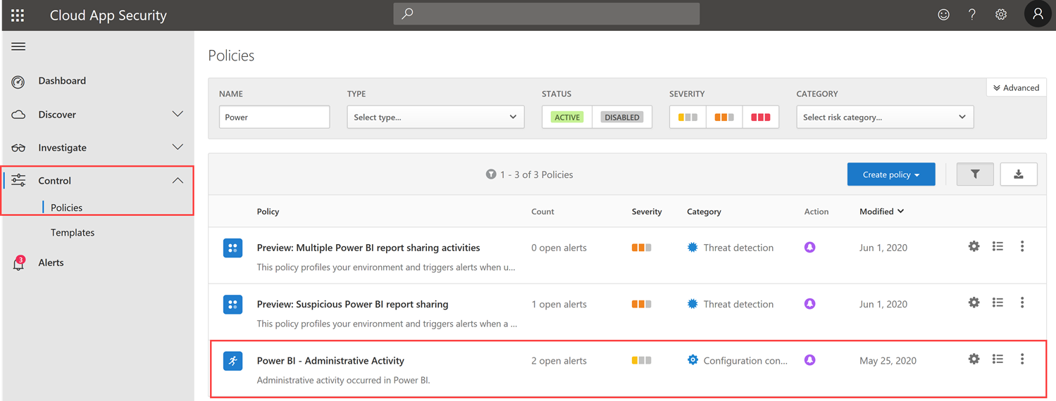The width and height of the screenshot is (1056, 401).
Task: Open Templates under Control
Action: 73,232
